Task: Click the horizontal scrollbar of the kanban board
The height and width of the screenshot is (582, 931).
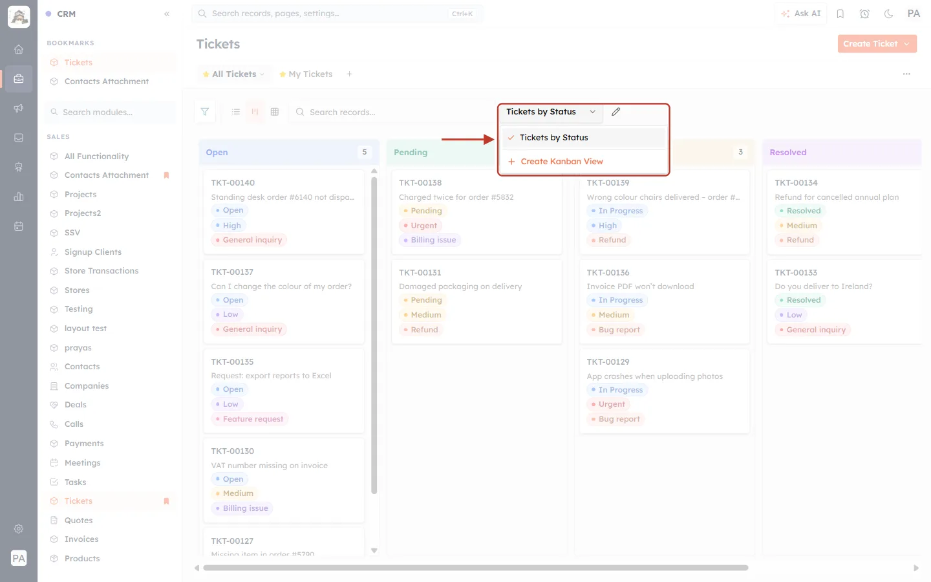Action: 476,568
